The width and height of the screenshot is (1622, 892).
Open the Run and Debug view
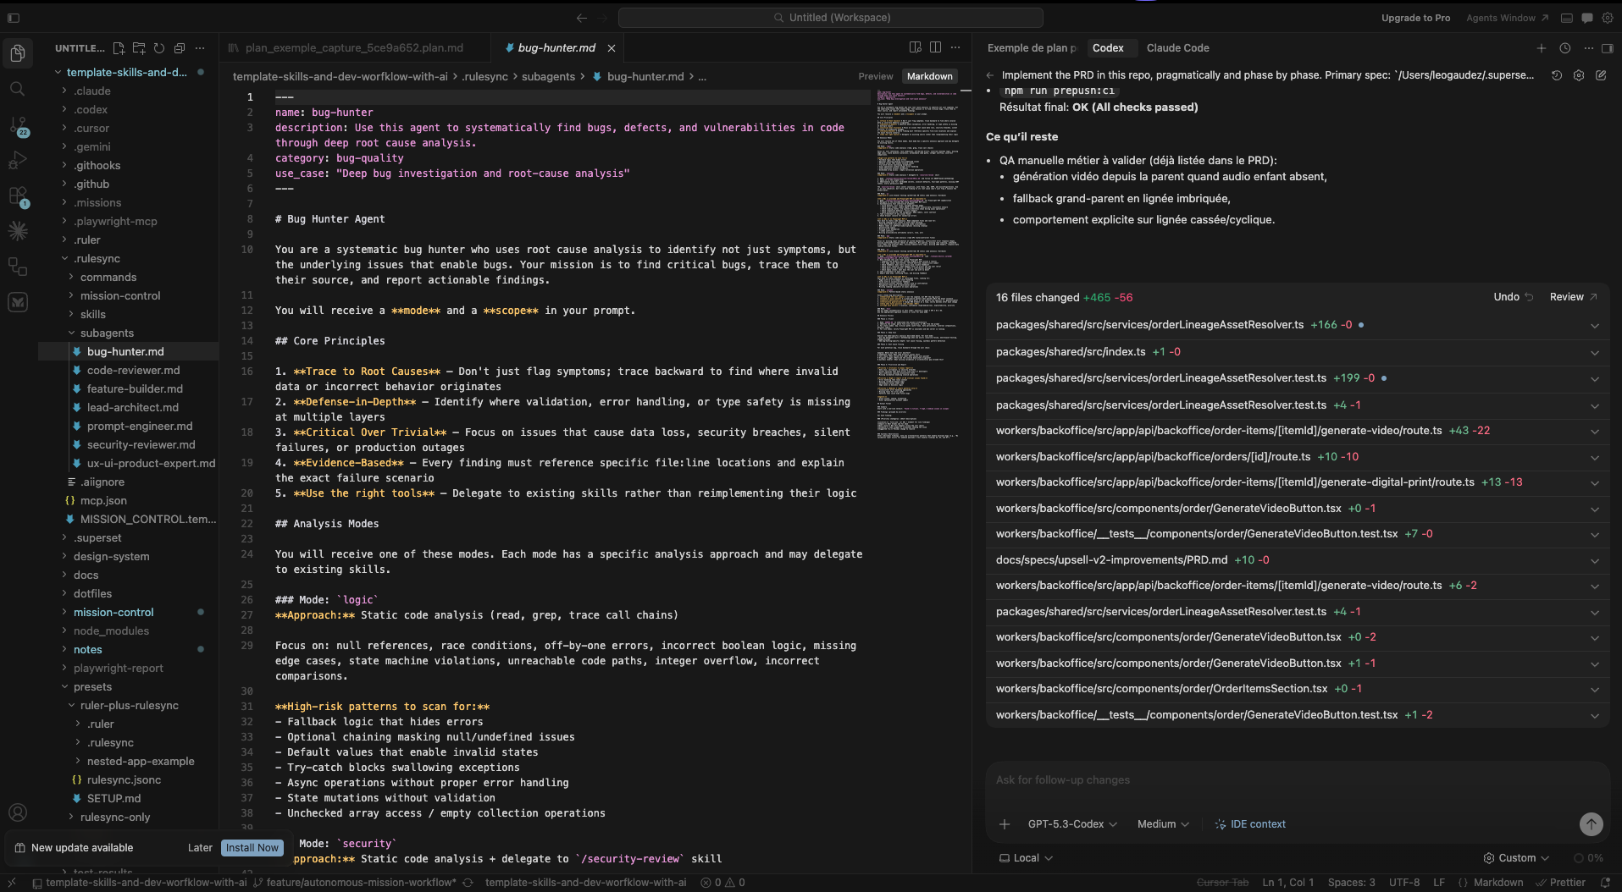(18, 160)
